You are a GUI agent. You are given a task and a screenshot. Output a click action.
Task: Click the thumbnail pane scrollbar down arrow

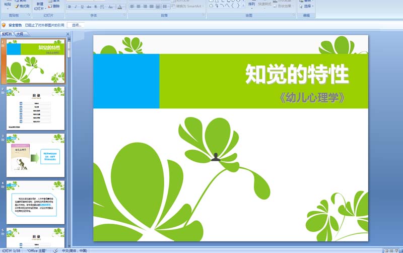coord(69,246)
